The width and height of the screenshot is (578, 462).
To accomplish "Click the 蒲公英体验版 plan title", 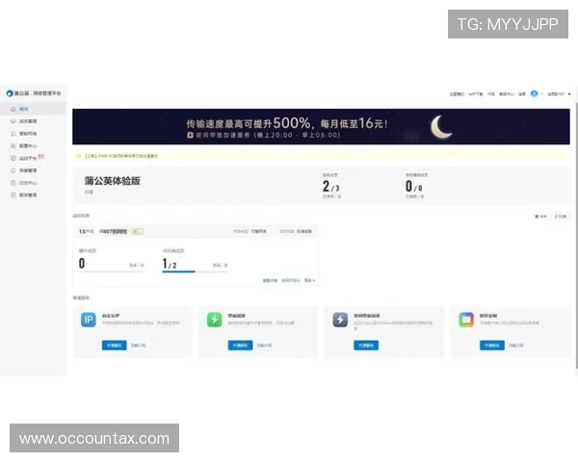I will (x=113, y=181).
